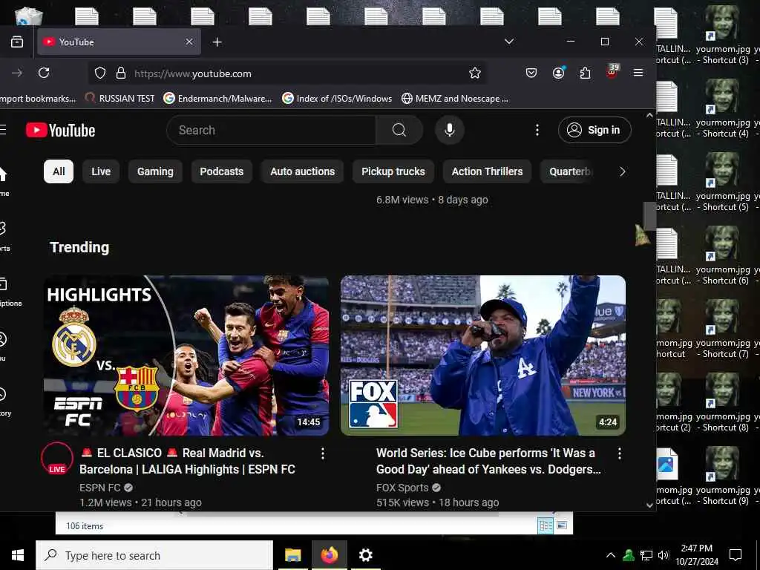Screen dimensions: 760x570
Task: Open the FOX Sports channel name
Action: [x=402, y=488]
